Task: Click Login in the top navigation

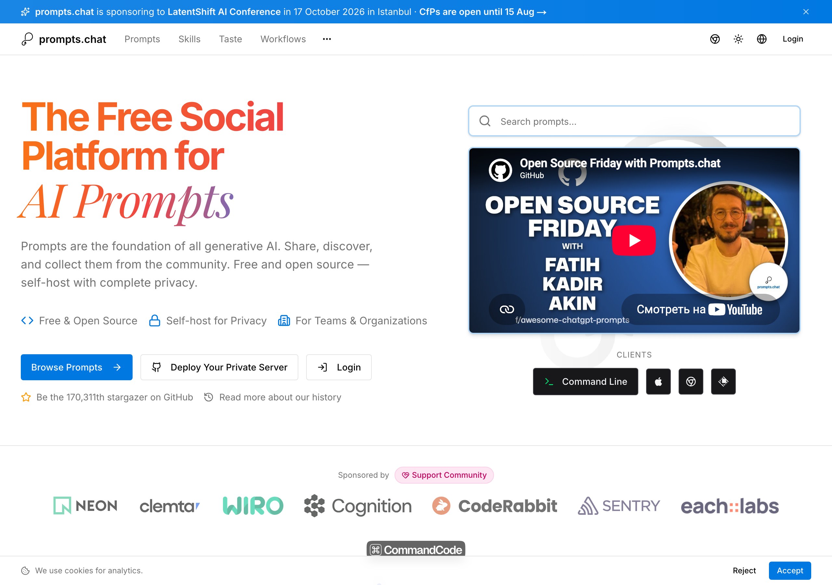Action: click(x=792, y=39)
